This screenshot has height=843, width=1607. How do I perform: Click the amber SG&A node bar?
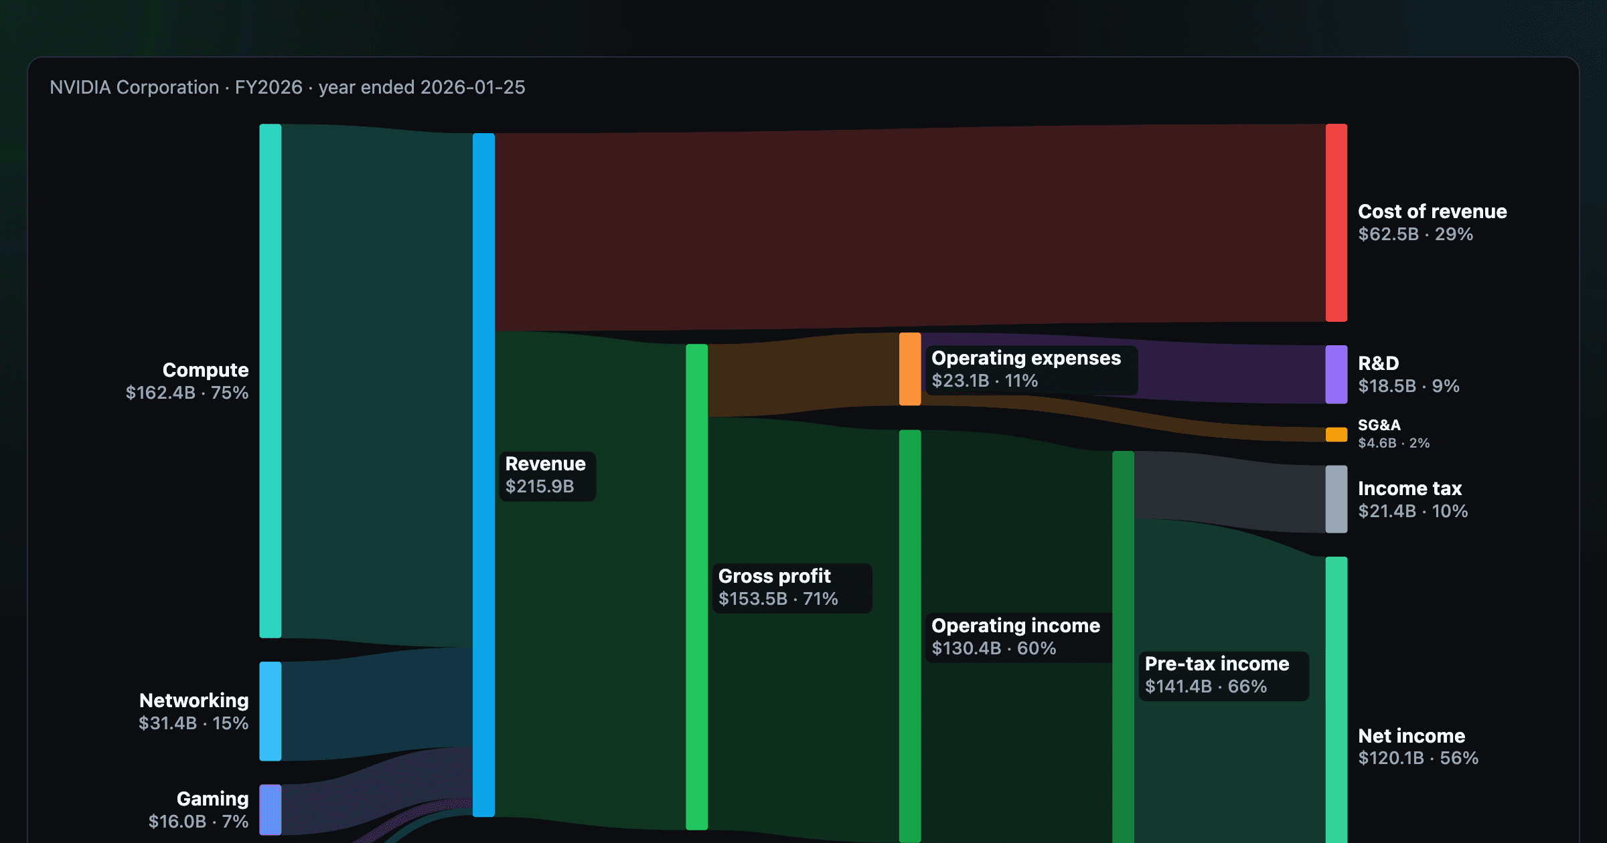tap(1336, 434)
